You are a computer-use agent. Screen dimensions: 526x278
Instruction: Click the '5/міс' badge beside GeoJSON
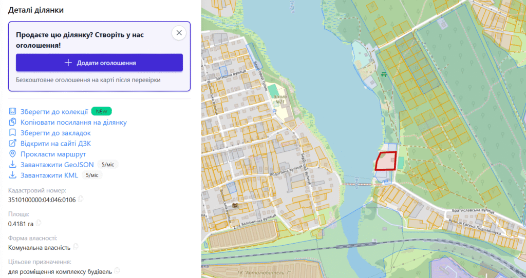pyautogui.click(x=108, y=165)
